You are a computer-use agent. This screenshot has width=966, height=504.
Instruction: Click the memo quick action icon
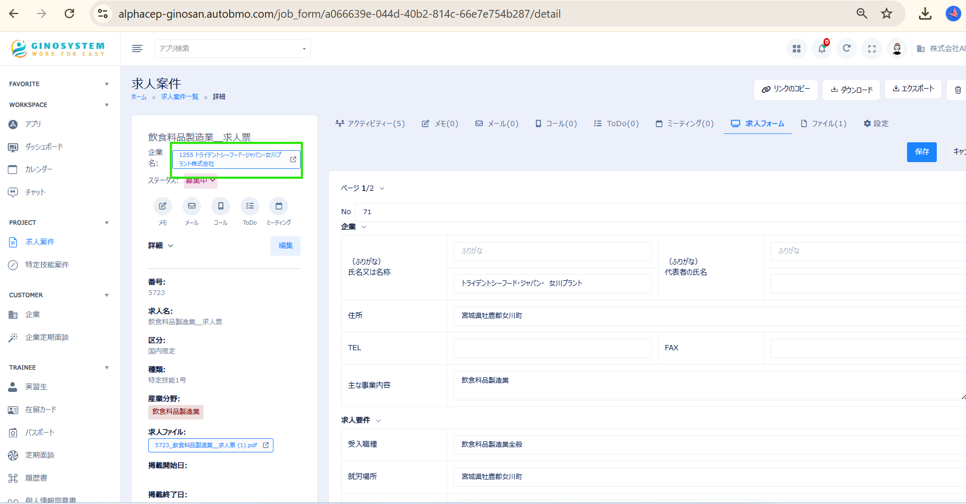tap(163, 206)
